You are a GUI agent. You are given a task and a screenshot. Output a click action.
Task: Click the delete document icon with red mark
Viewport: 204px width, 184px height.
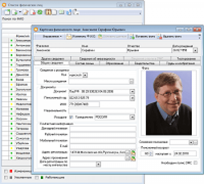pos(33,12)
